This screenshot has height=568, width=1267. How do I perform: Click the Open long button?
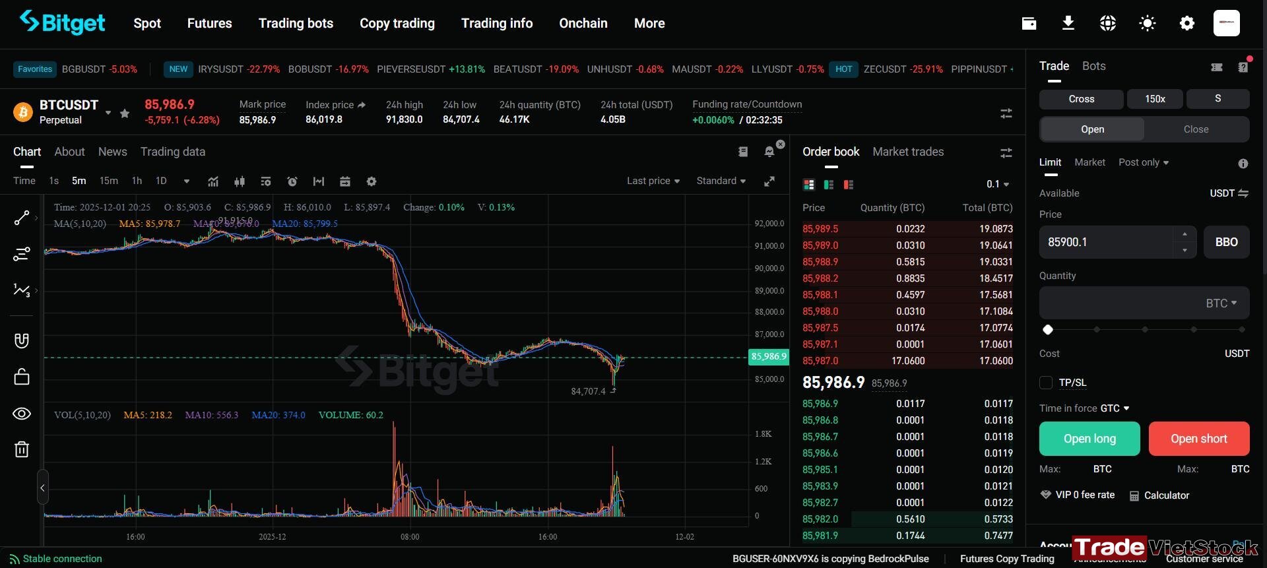point(1089,439)
